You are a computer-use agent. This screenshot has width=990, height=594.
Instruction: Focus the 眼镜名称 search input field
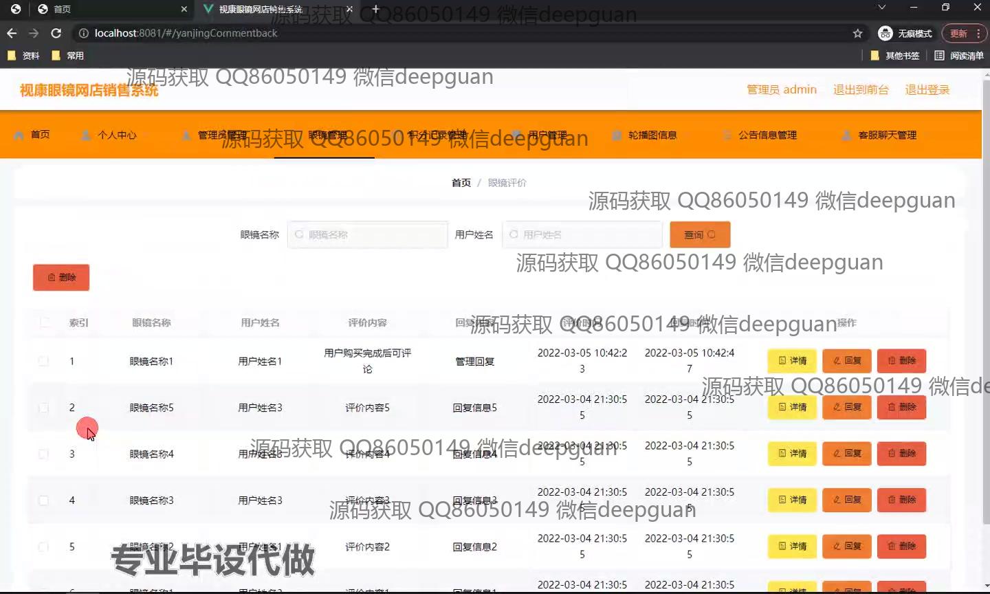(x=368, y=234)
